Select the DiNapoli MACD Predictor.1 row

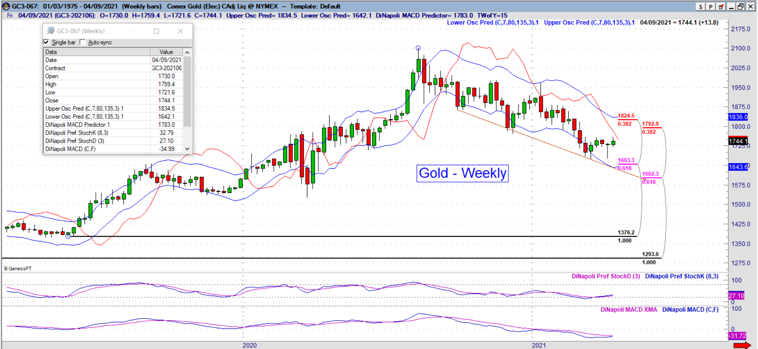[x=113, y=125]
